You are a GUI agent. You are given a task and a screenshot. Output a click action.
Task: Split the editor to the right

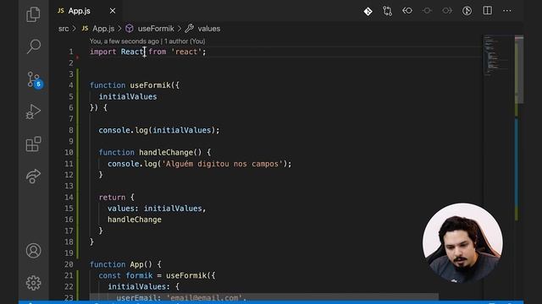click(x=488, y=11)
